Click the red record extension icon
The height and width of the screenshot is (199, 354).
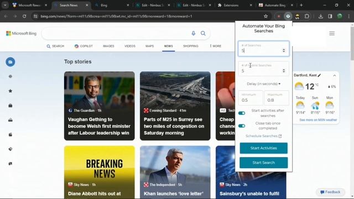(x=279, y=16)
